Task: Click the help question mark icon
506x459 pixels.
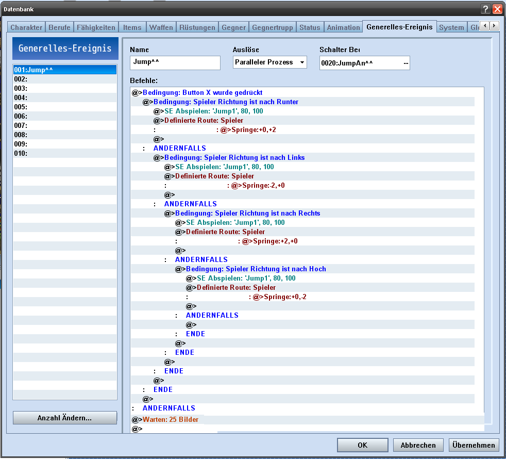Action: click(485, 9)
